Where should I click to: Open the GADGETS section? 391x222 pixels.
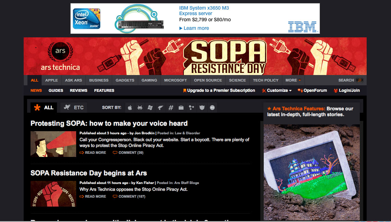[125, 80]
